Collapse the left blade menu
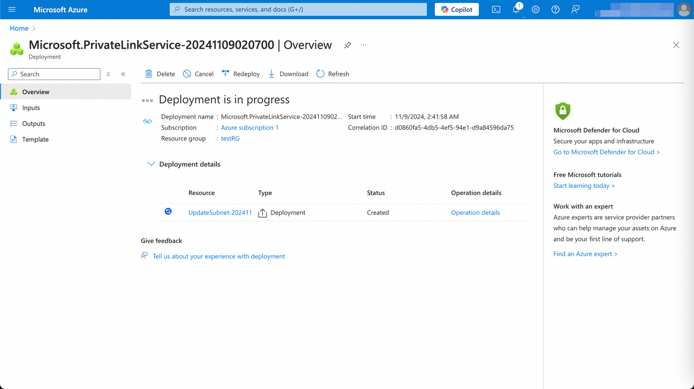 coord(123,74)
